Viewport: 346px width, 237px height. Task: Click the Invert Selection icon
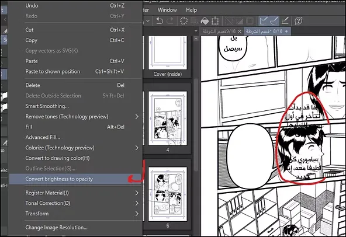click(x=240, y=21)
